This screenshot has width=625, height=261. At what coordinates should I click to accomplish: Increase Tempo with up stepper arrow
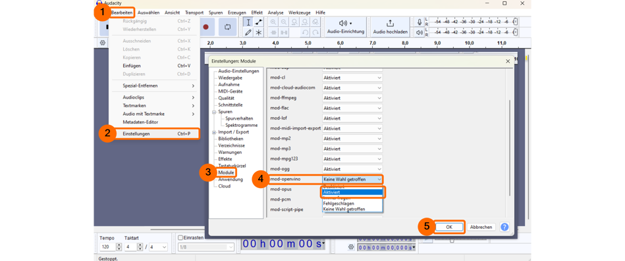[119, 245]
